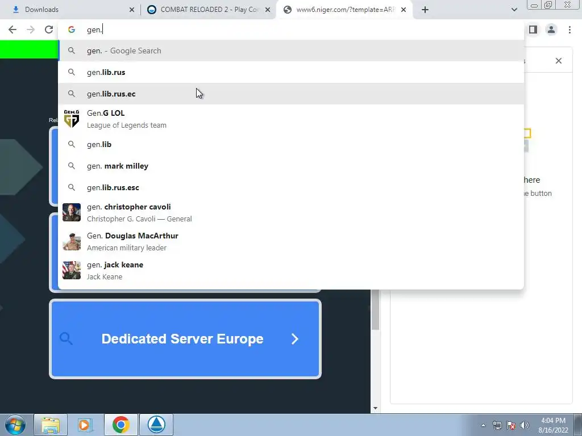Open the clock showing 4:04 PM
The height and width of the screenshot is (436, 582).
pos(553,425)
